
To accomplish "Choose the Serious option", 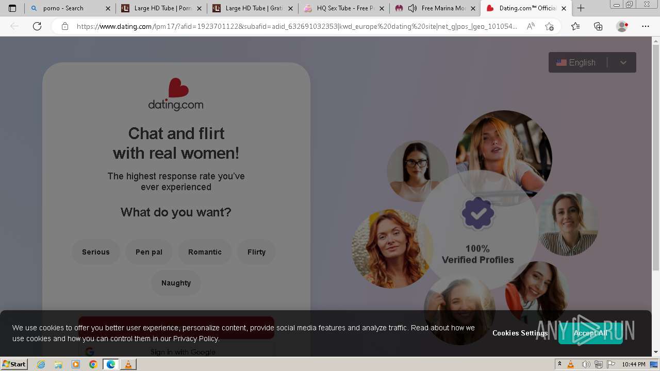I will [96, 252].
